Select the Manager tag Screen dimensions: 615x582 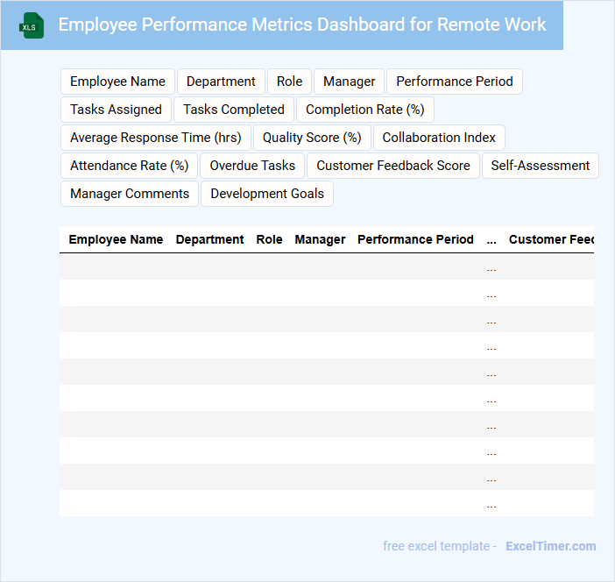[349, 82]
